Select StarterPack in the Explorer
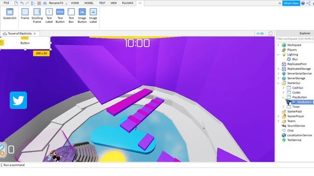Image resolution: width=314 pixels, height=176 pixels. pos(294,111)
